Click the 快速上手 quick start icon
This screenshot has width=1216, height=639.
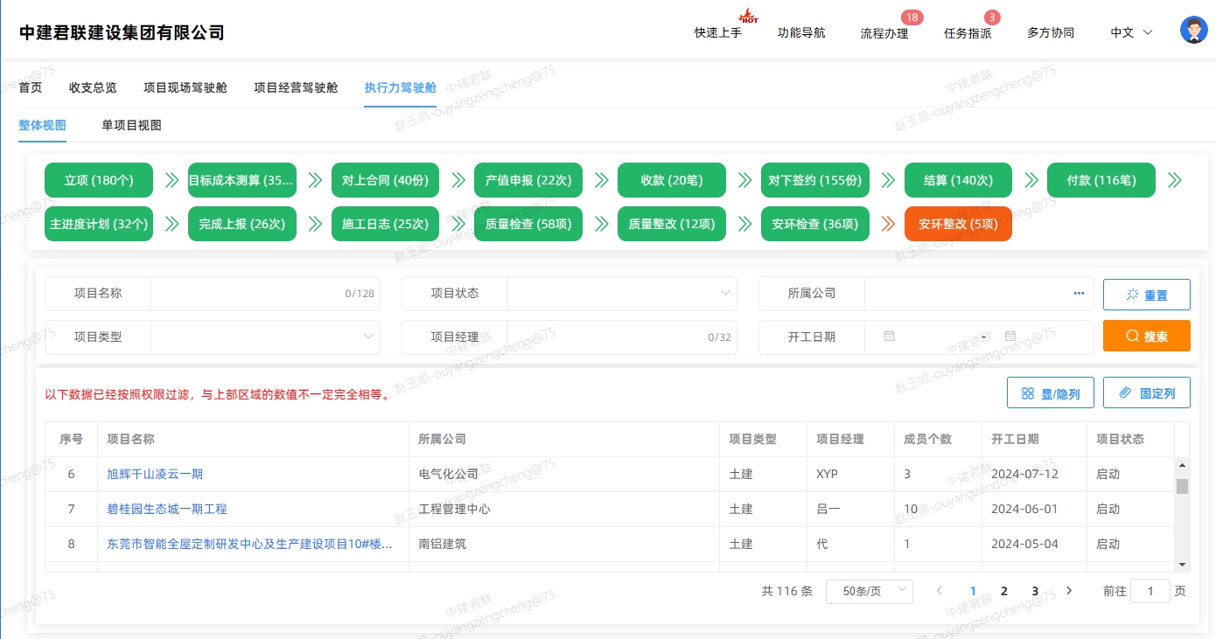717,32
